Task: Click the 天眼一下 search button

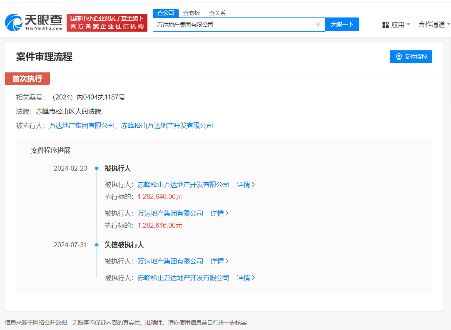Action: point(342,24)
